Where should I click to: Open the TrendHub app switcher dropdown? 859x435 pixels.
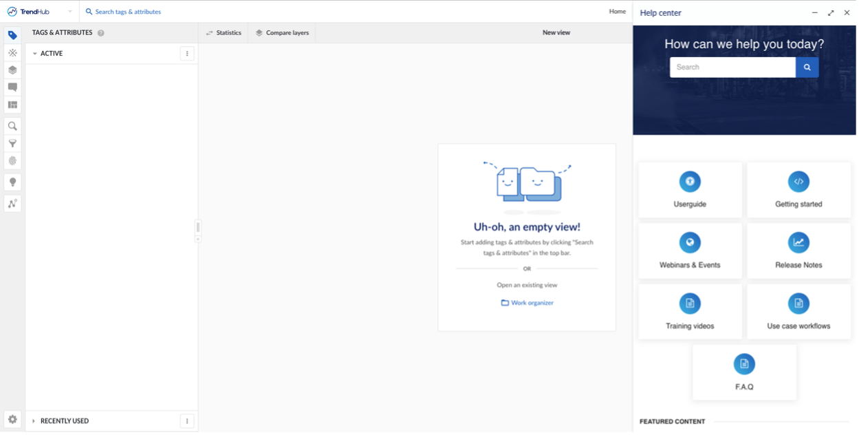click(x=69, y=12)
